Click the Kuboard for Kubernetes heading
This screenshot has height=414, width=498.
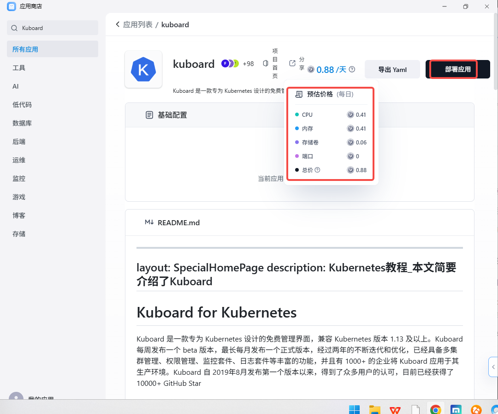pyautogui.click(x=217, y=312)
